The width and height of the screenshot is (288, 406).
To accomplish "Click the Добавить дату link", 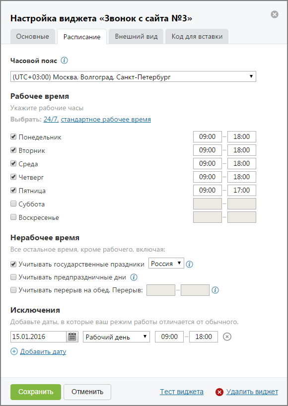I will [43, 351].
